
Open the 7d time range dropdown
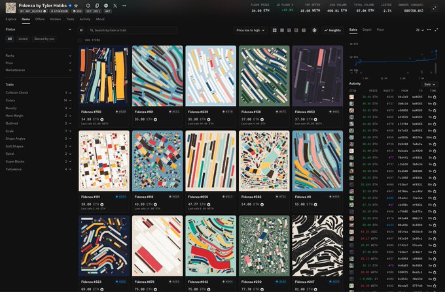coord(419,30)
